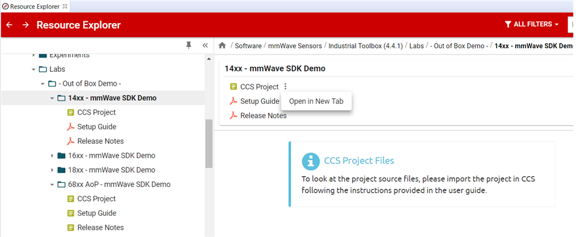Collapse the - Out of Box Demo - folder

(42, 83)
